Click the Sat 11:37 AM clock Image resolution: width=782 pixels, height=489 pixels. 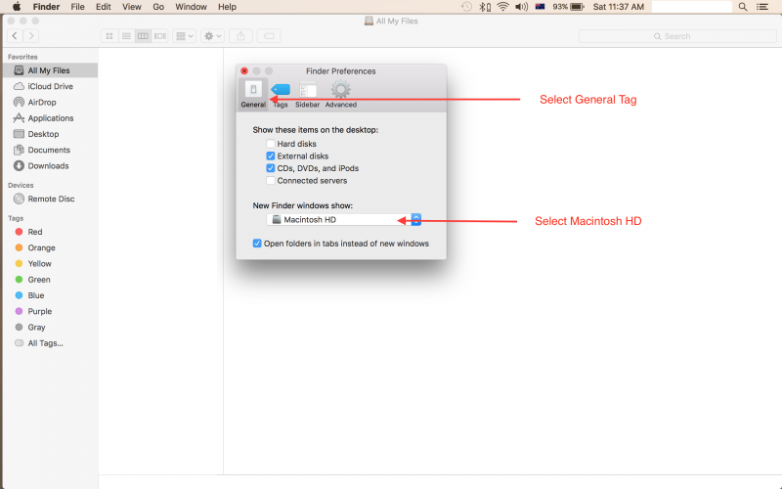(619, 7)
